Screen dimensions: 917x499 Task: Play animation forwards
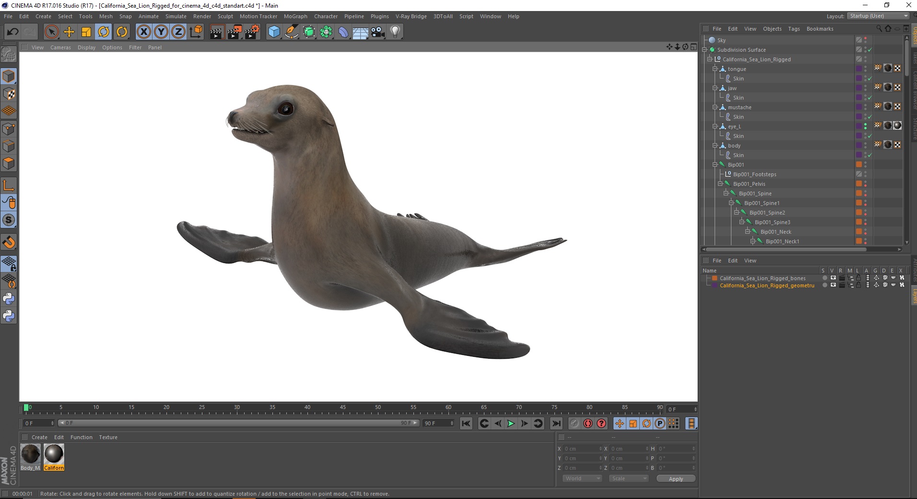[511, 423]
